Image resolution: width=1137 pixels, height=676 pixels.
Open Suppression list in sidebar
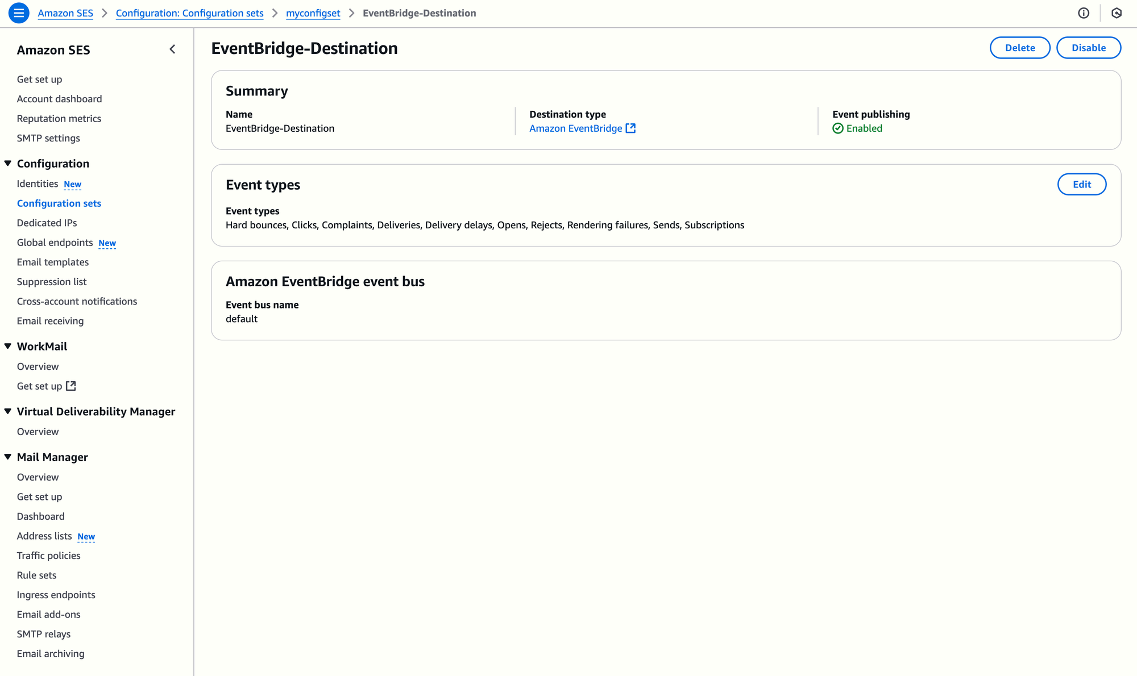[x=52, y=282]
